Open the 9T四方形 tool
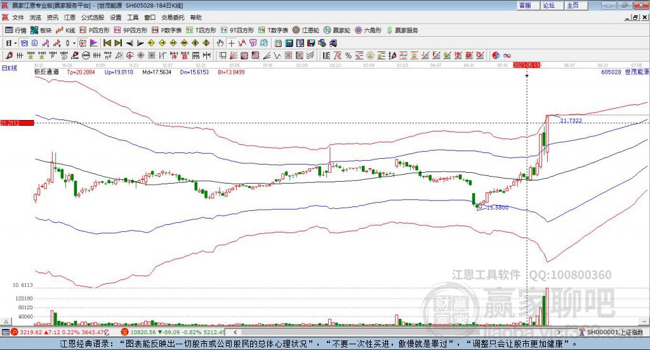This screenshot has height=350, width=650. coord(237,30)
